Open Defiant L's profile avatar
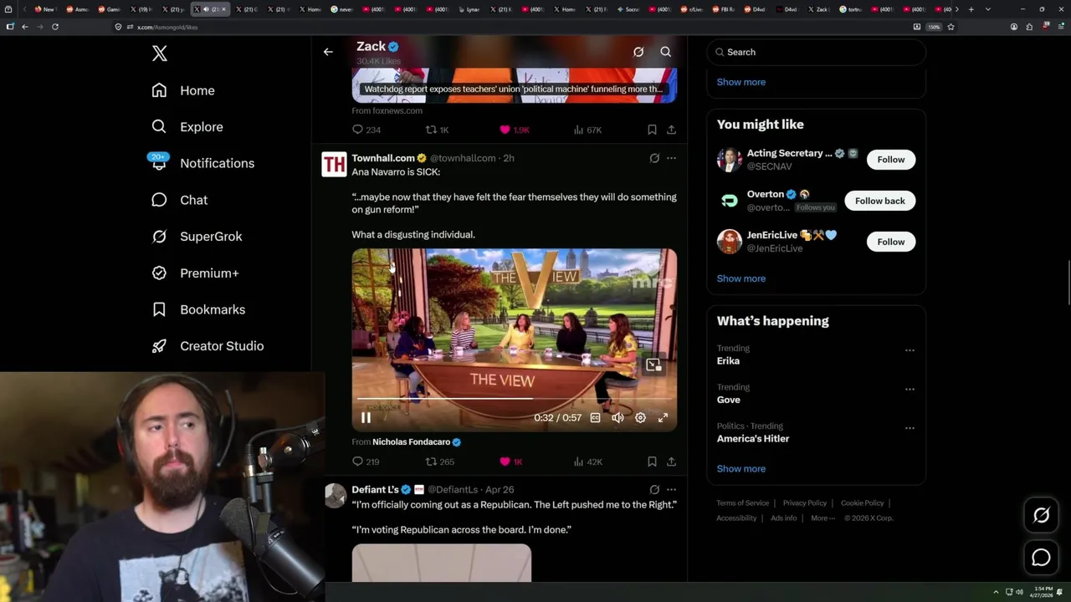The image size is (1071, 602). coord(335,495)
